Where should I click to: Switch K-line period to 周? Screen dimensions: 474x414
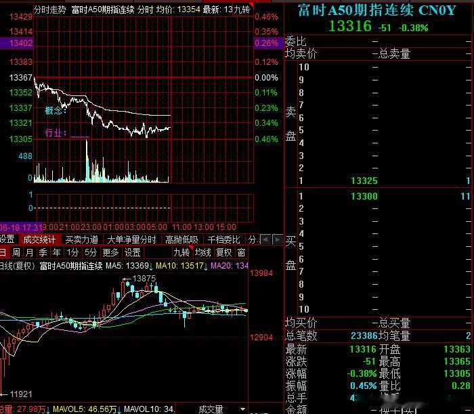pos(16,252)
